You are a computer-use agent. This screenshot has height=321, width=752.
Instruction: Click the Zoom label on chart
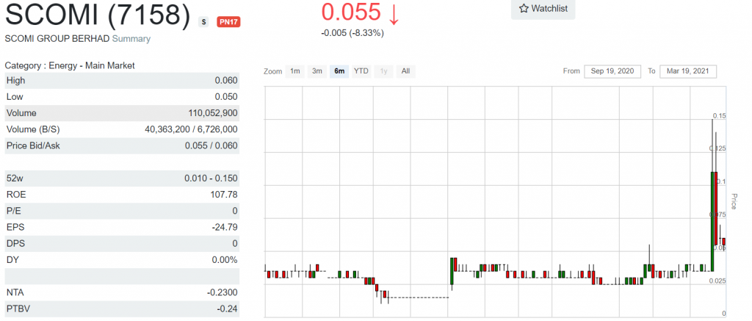[272, 71]
